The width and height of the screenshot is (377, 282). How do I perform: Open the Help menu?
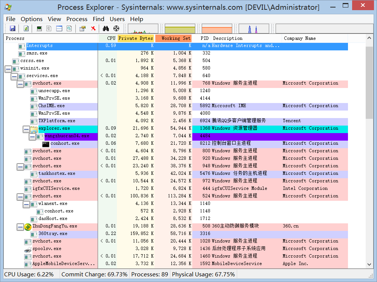136,19
